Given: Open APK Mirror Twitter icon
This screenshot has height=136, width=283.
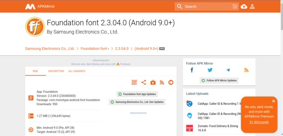Looking at the screenshot, I should pos(210,70).
